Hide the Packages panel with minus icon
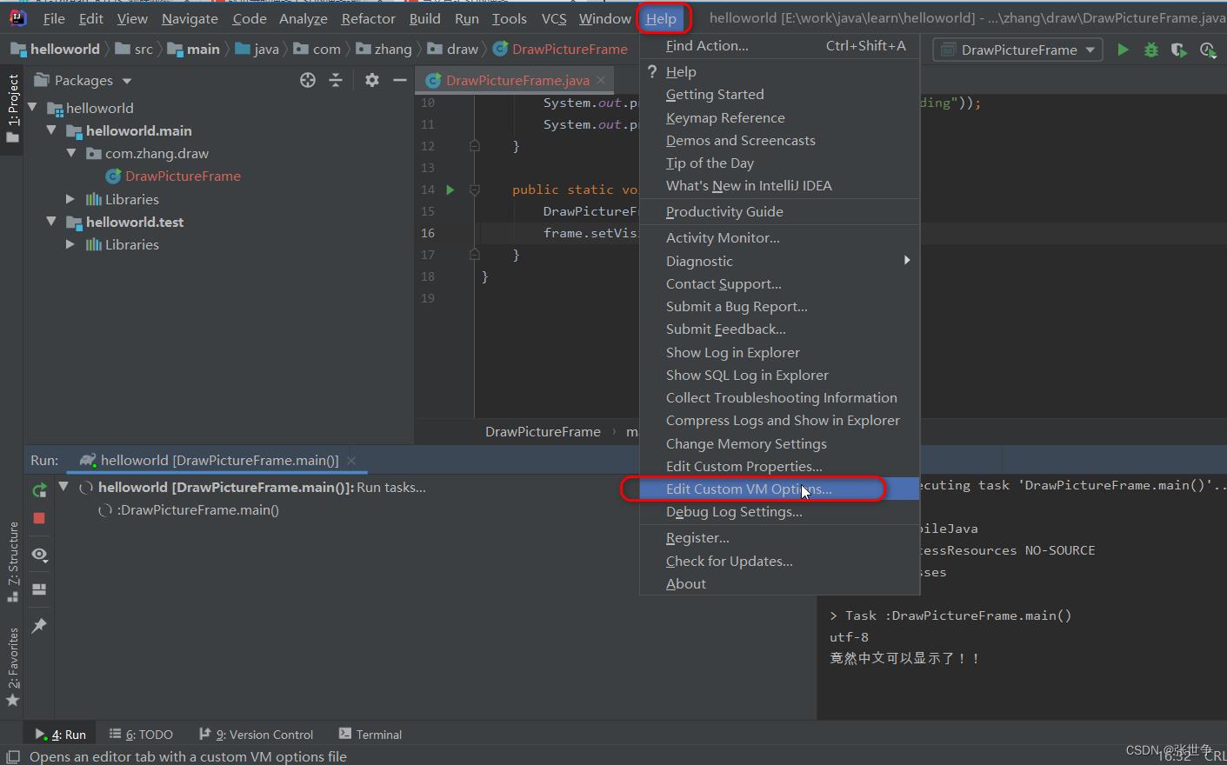 click(400, 80)
